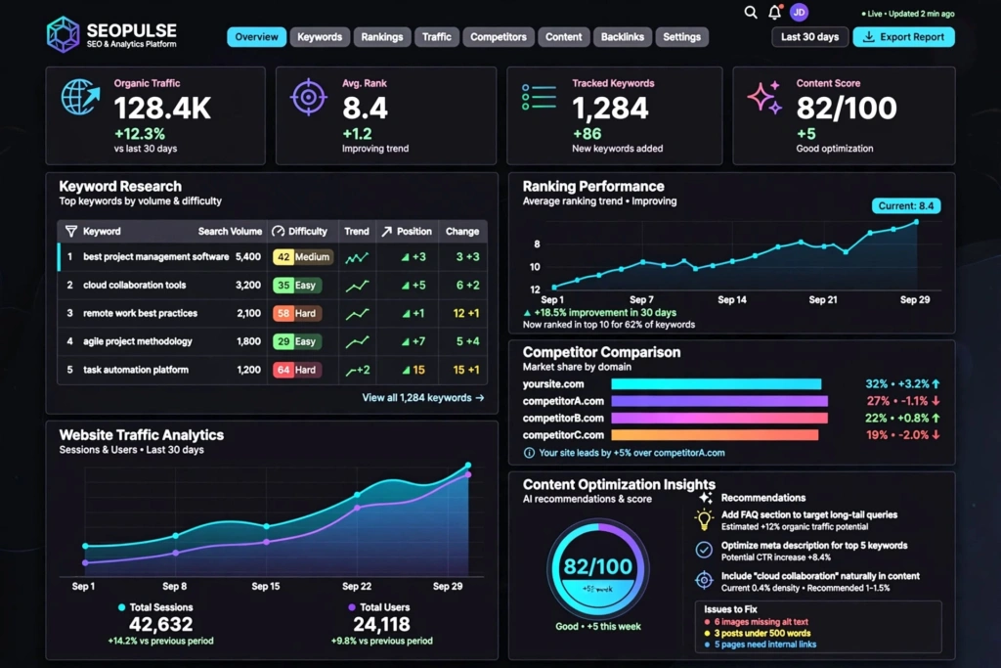Click trend sparkline for cloud collaboration tools
1001x668 pixels.
tap(357, 286)
